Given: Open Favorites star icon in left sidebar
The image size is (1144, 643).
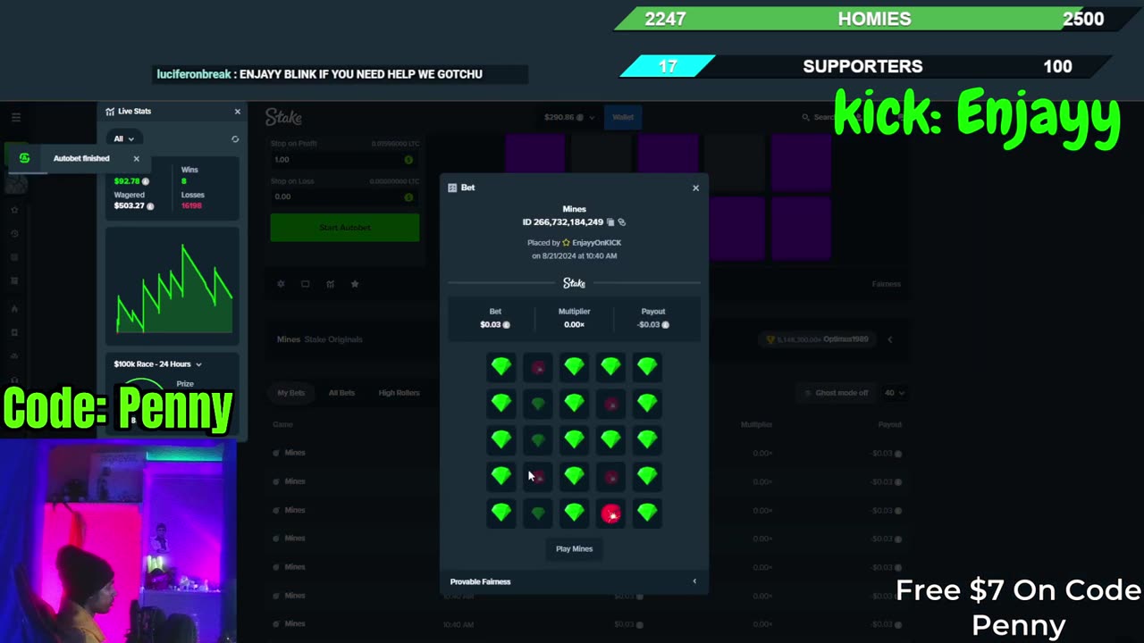Looking at the screenshot, I should [x=14, y=210].
